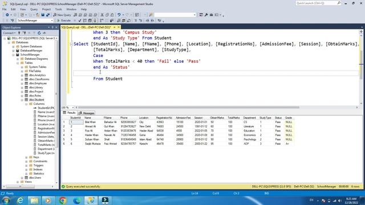
Task: Switch to the Messages tab
Action: (x=86, y=113)
